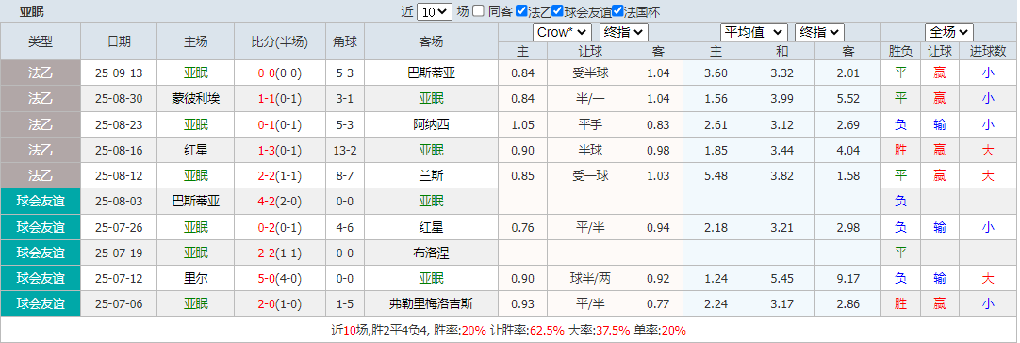Open the 弗勒里梅洛吉斯 team link
Screen dimensions: 1020x343
(432, 304)
